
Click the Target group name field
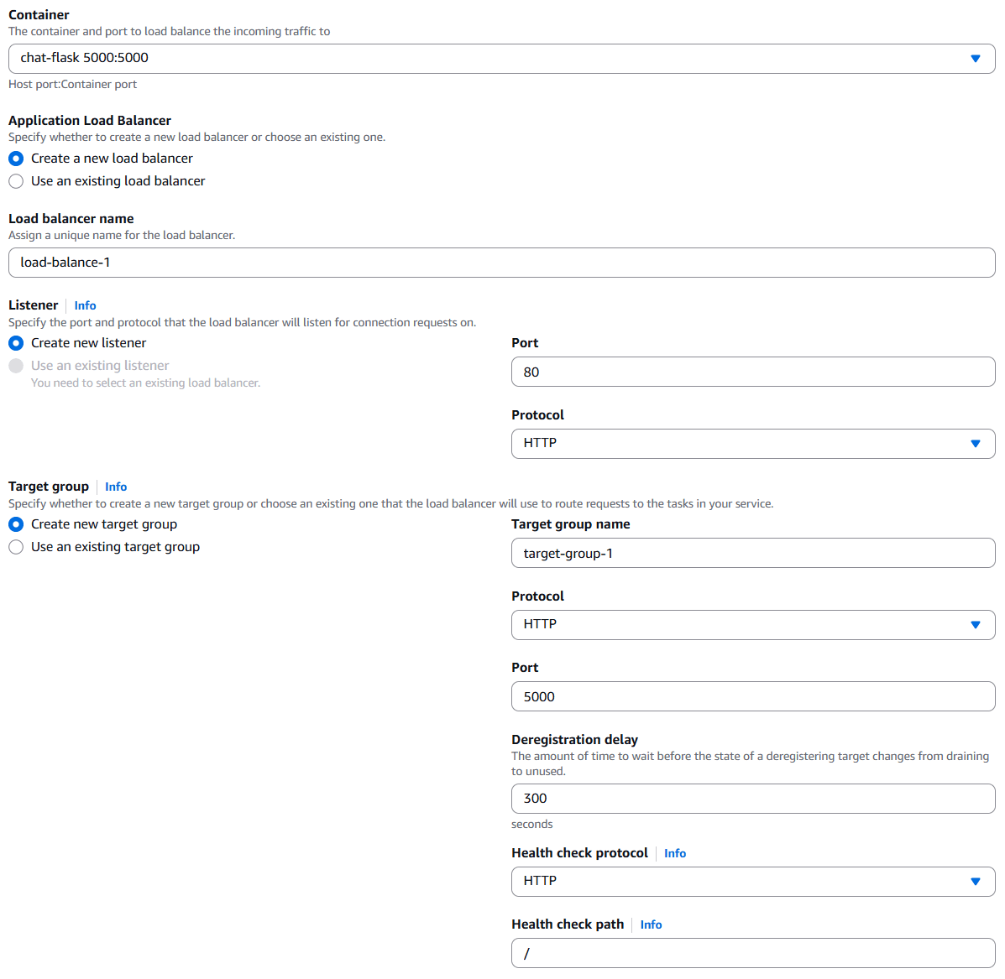(752, 554)
